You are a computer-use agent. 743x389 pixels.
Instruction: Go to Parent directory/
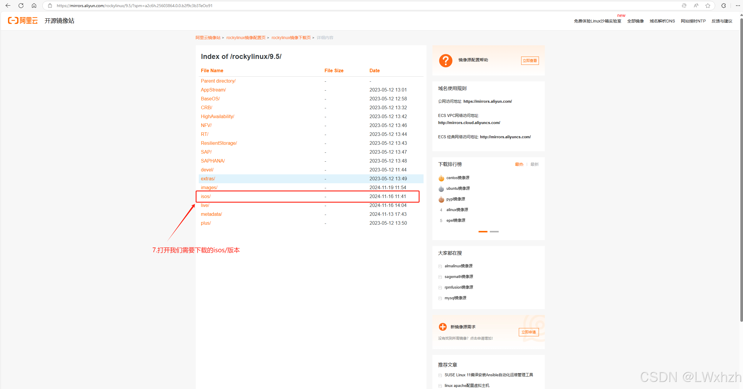[x=218, y=81]
